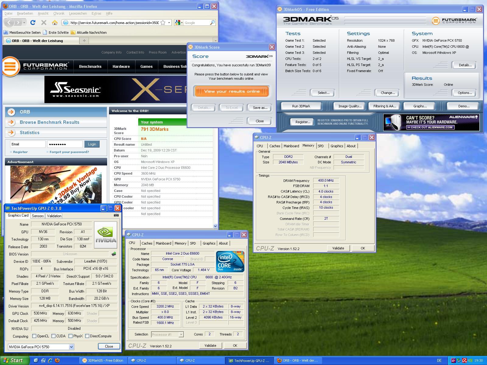Click Run 3DMark button
This screenshot has height=365, width=487.
coord(301,106)
